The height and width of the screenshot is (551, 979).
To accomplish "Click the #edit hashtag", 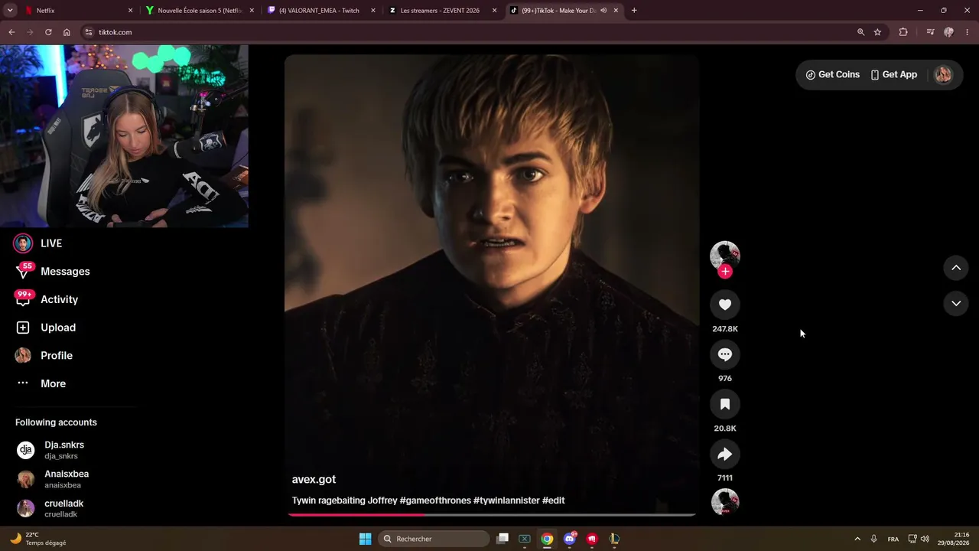I will coord(554,500).
